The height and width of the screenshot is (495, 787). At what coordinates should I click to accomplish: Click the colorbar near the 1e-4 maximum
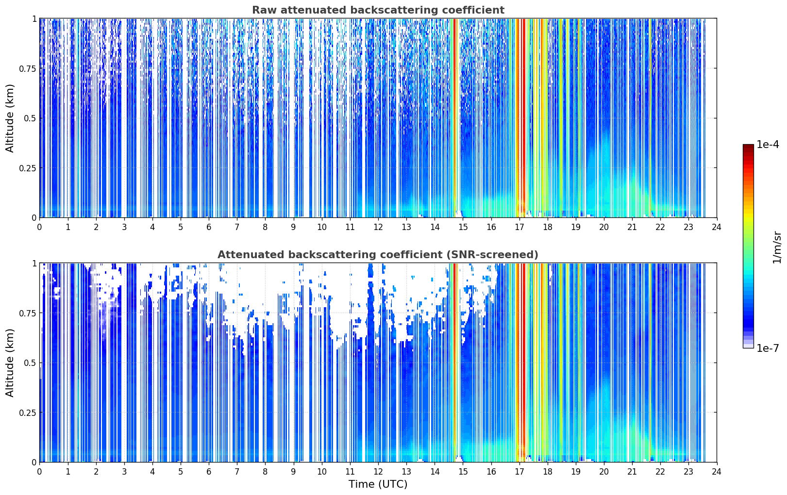pos(748,148)
